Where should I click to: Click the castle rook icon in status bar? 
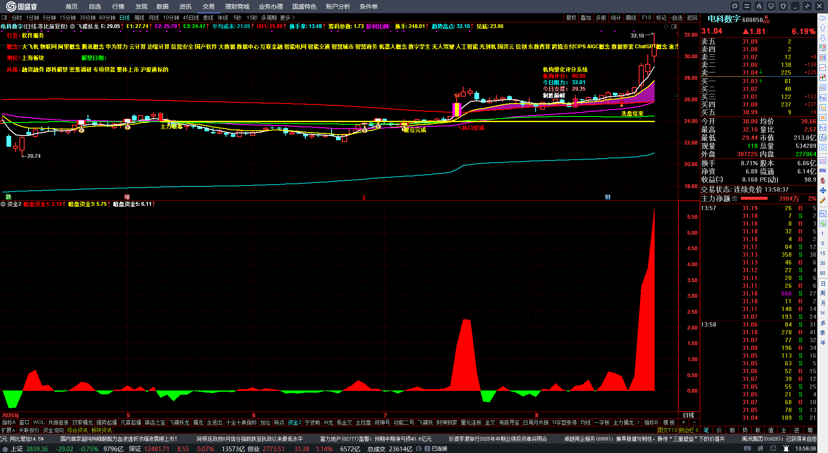(786, 449)
